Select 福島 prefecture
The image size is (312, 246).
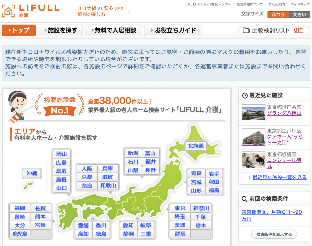pyautogui.click(x=214, y=191)
